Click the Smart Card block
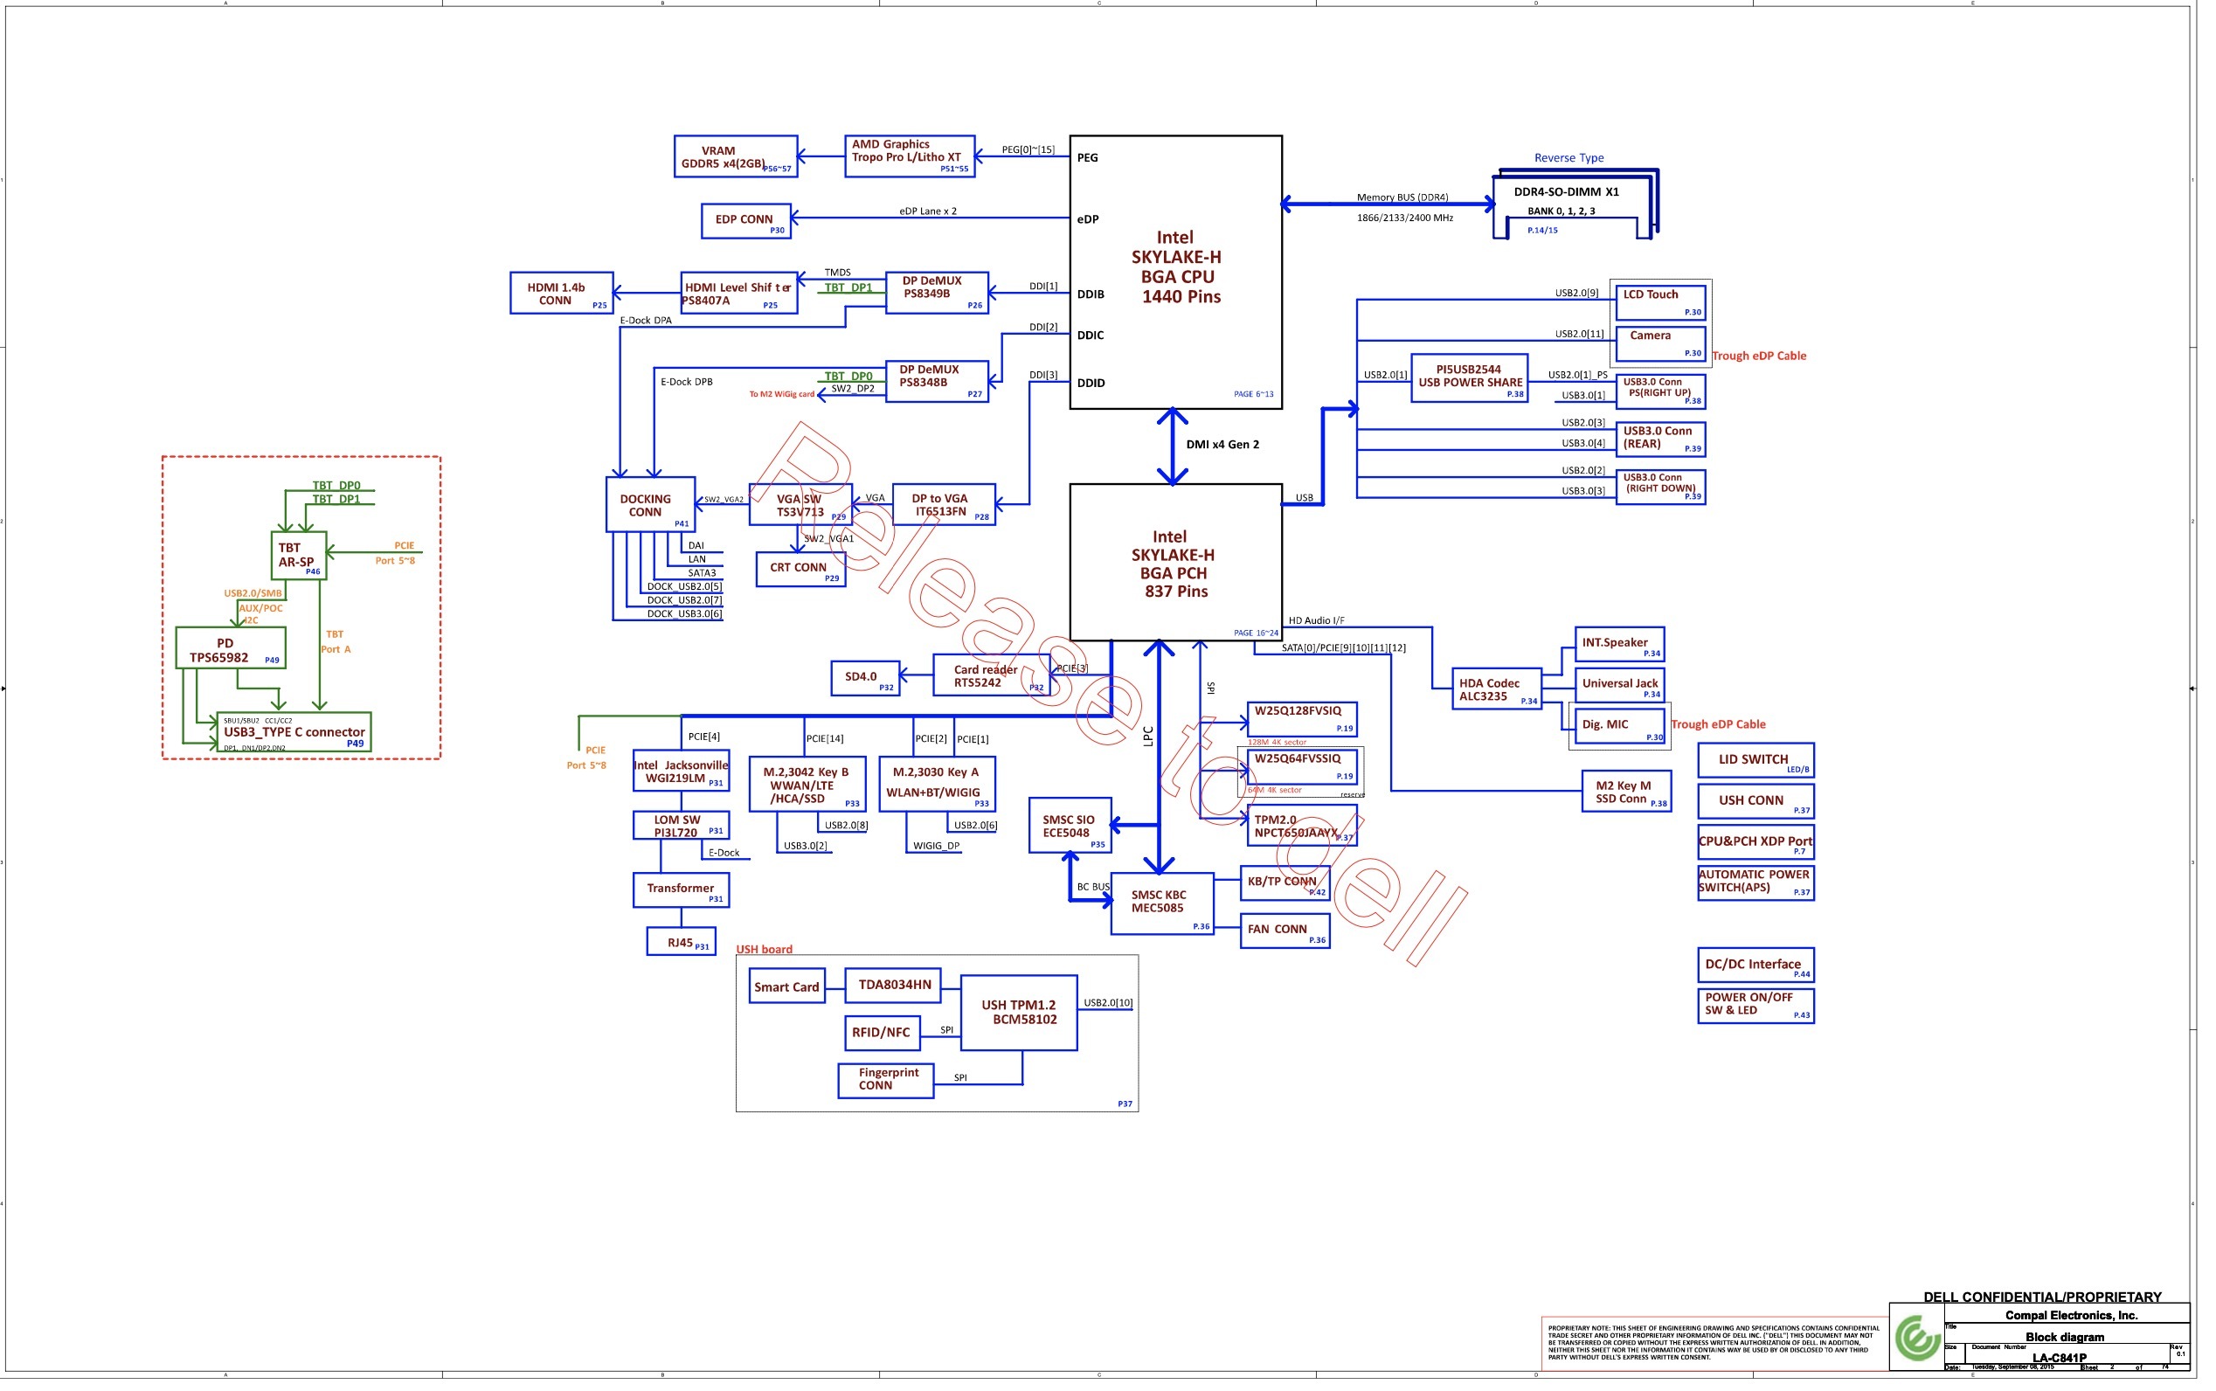This screenshot has width=2216, height=1391. [x=786, y=986]
